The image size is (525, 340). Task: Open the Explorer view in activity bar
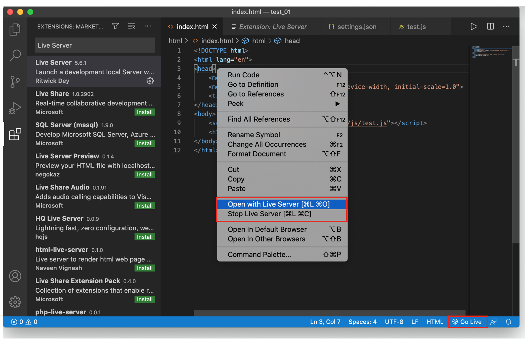coord(15,29)
